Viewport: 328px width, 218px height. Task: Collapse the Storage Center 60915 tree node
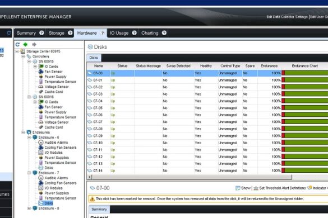(17, 51)
